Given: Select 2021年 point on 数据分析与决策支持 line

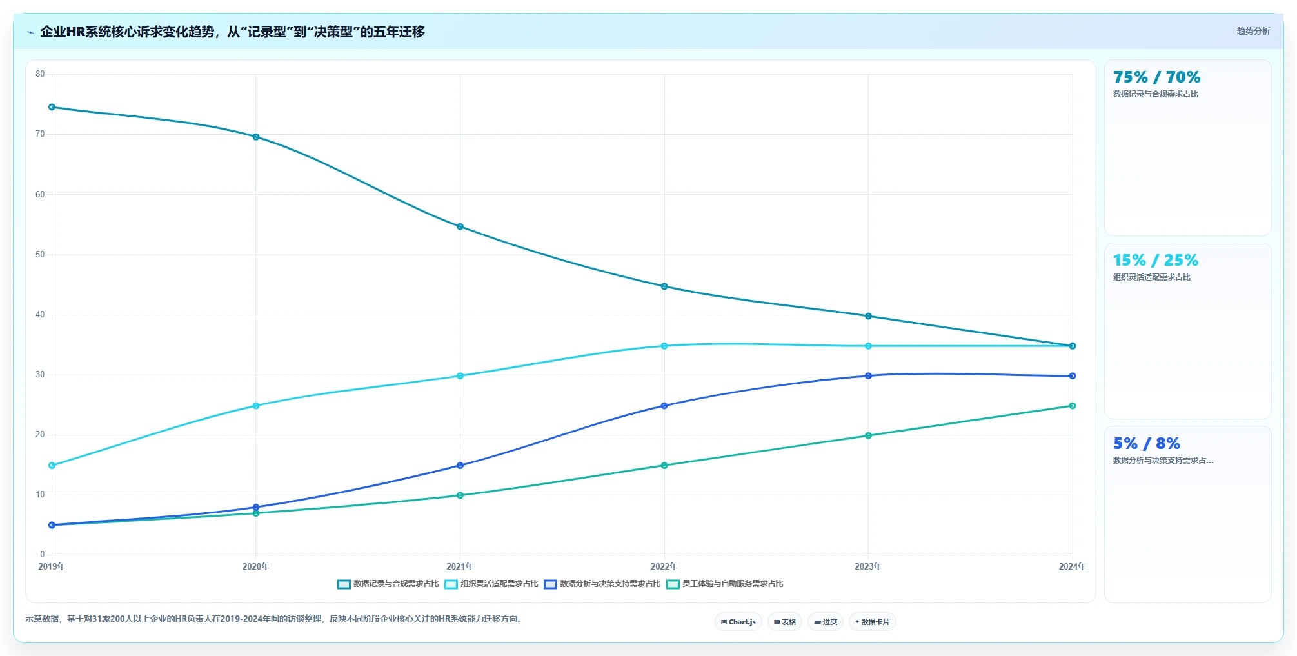Looking at the screenshot, I should pos(460,465).
